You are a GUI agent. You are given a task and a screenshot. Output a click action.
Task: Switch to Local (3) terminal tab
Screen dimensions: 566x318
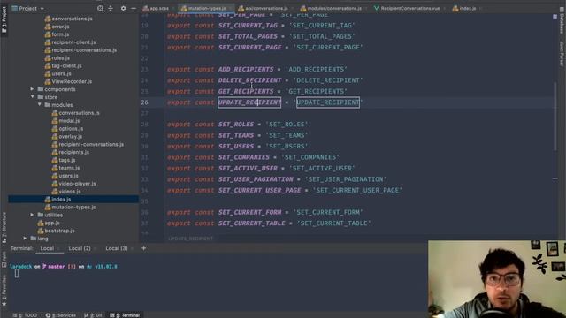pos(116,248)
